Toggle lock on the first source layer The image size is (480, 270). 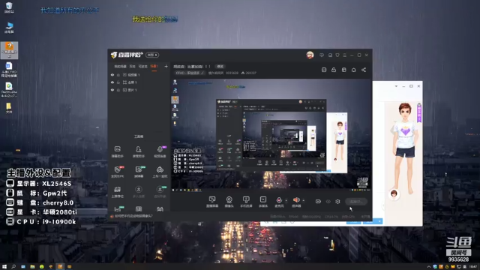click(118, 75)
